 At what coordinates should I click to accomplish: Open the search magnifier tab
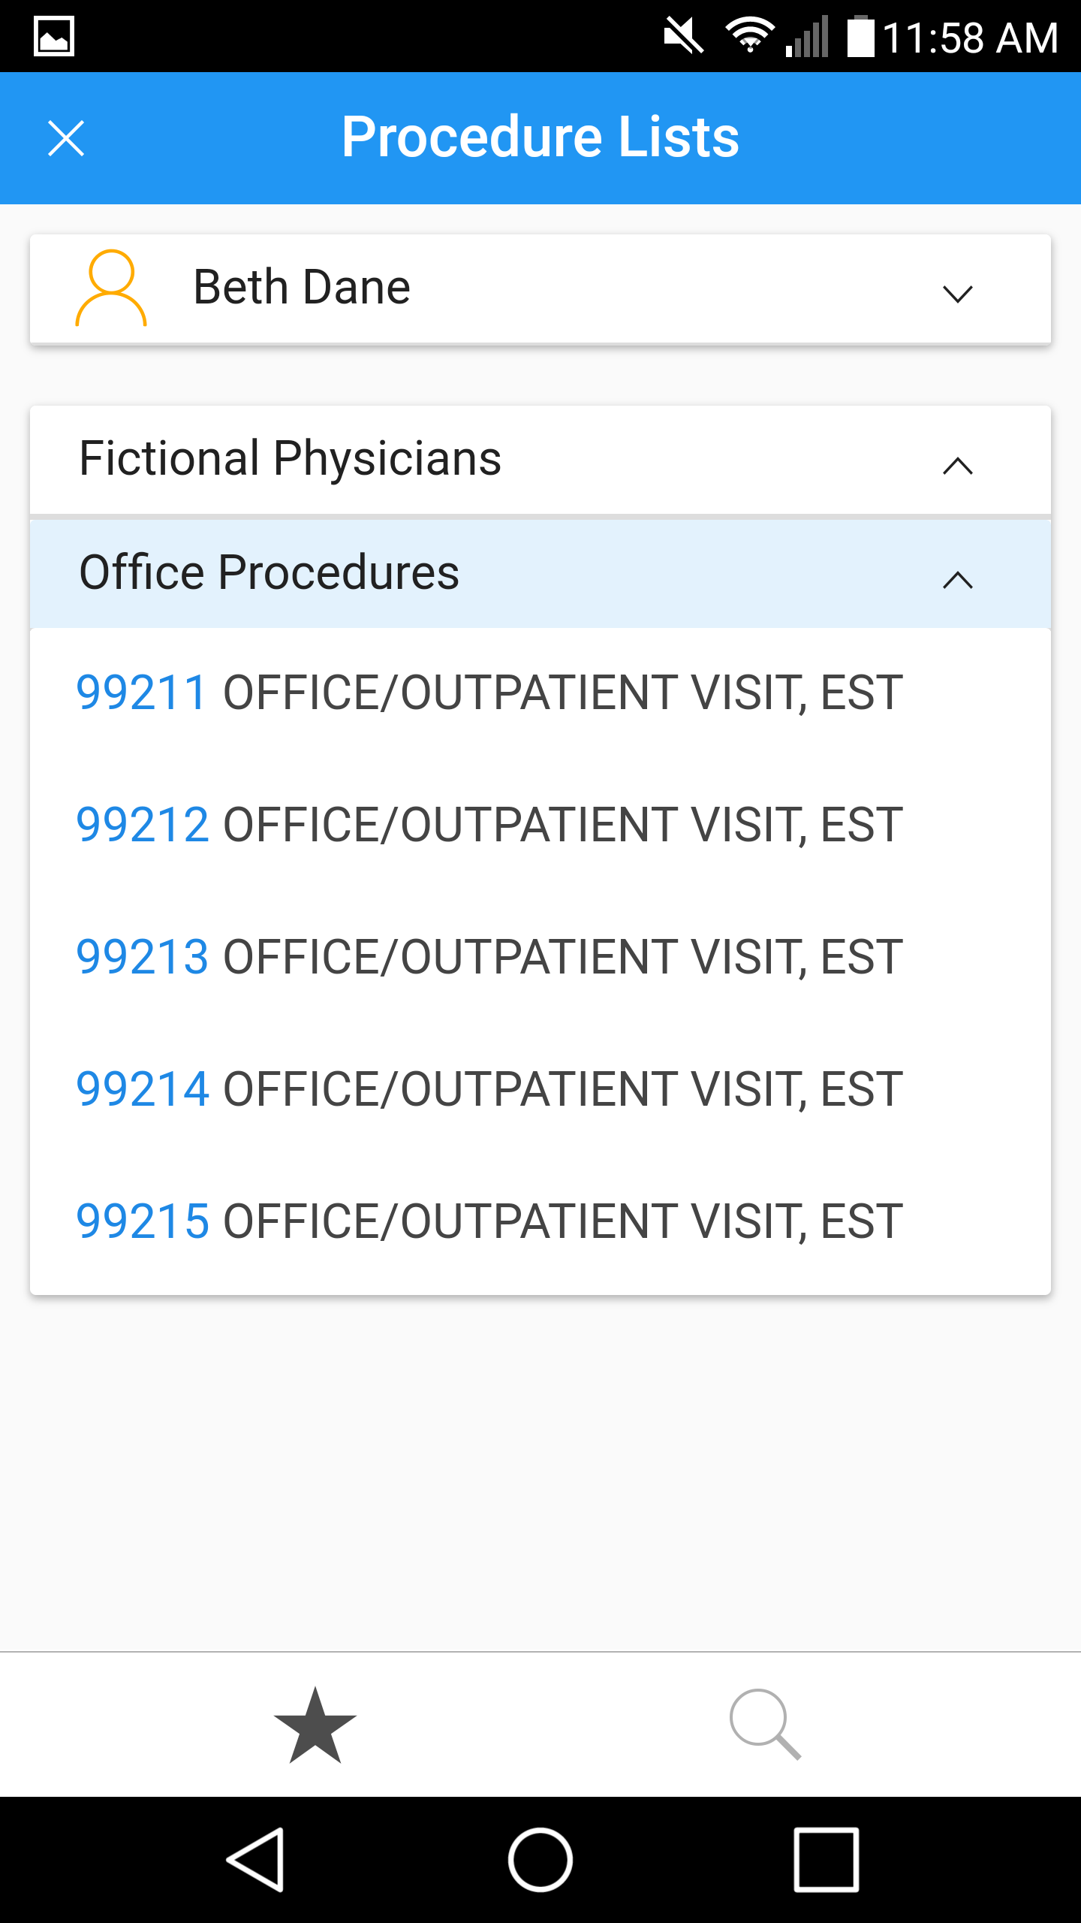tap(765, 1725)
